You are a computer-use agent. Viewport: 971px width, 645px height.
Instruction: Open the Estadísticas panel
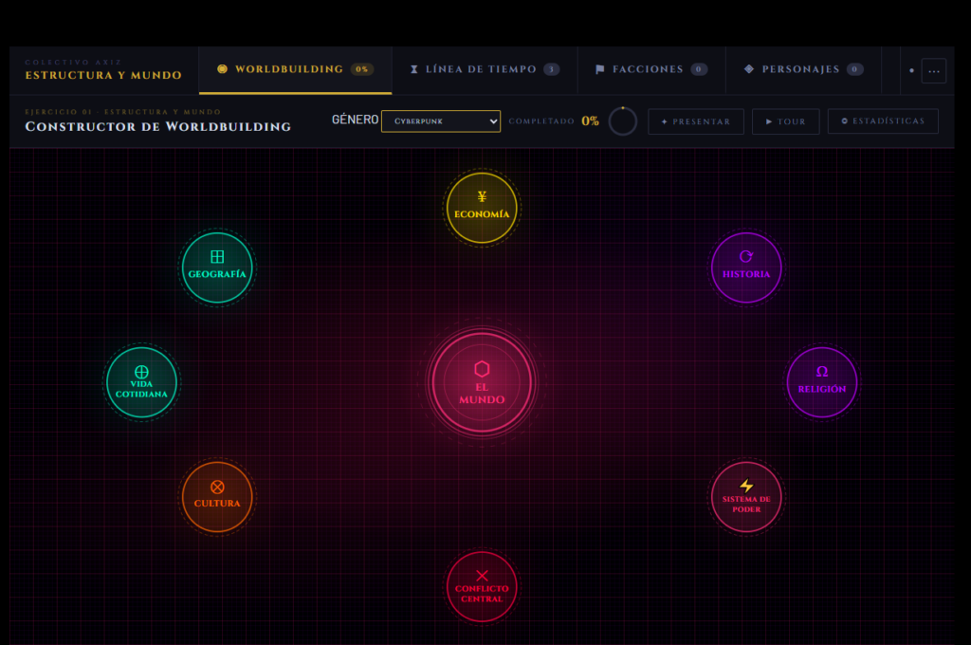882,121
